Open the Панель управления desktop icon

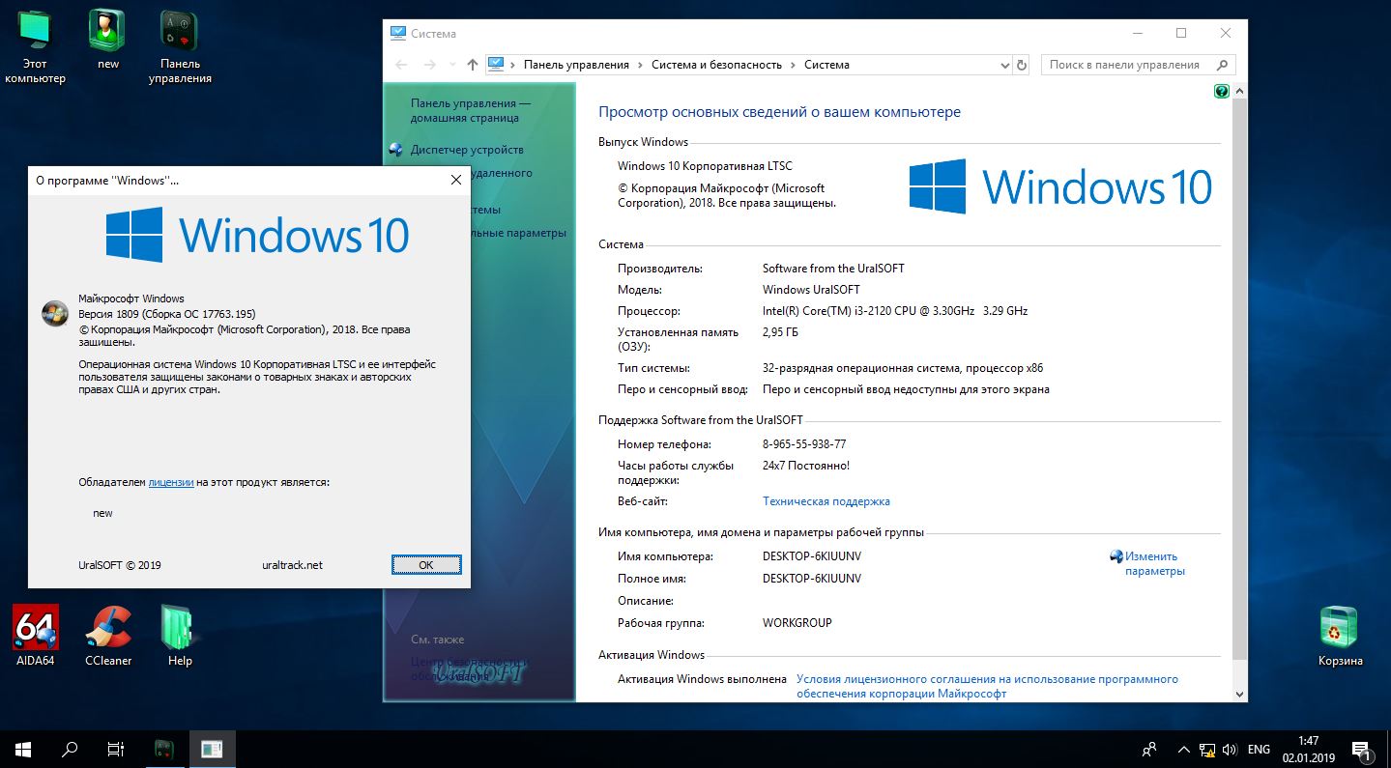(x=180, y=47)
